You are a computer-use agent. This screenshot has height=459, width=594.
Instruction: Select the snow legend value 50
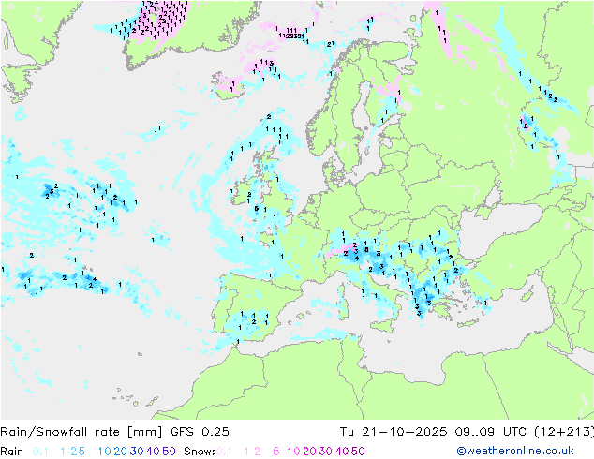[x=358, y=452]
